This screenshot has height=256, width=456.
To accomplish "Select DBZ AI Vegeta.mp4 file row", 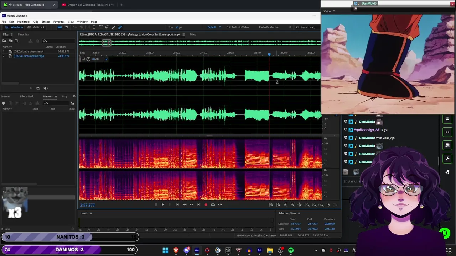I will pyautogui.click(x=38, y=52).
